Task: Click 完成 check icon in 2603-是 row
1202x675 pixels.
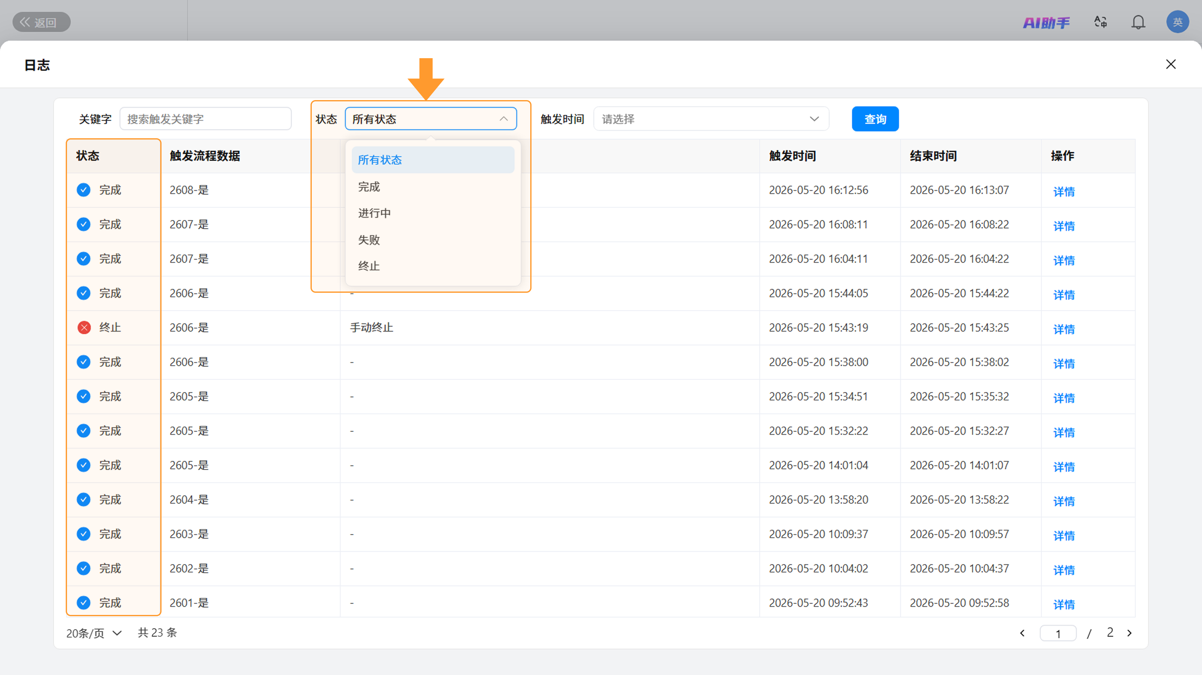Action: coord(84,534)
